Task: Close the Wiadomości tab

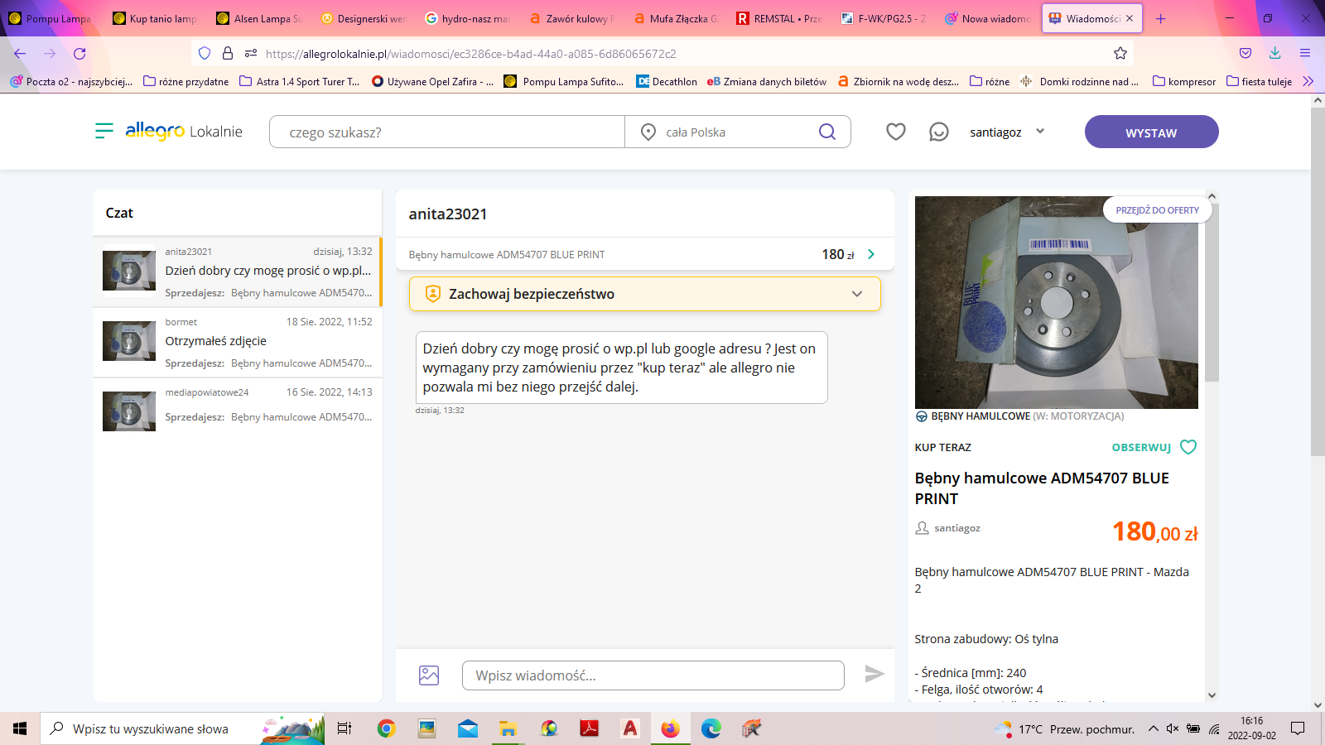Action: point(1129,18)
